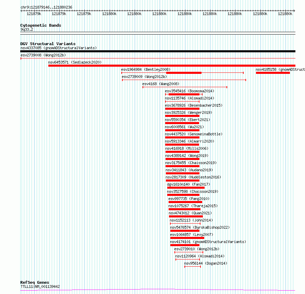Open nsv2817309 (Huddleston2016) label
This screenshot has width=305, height=294.
tap(193, 177)
